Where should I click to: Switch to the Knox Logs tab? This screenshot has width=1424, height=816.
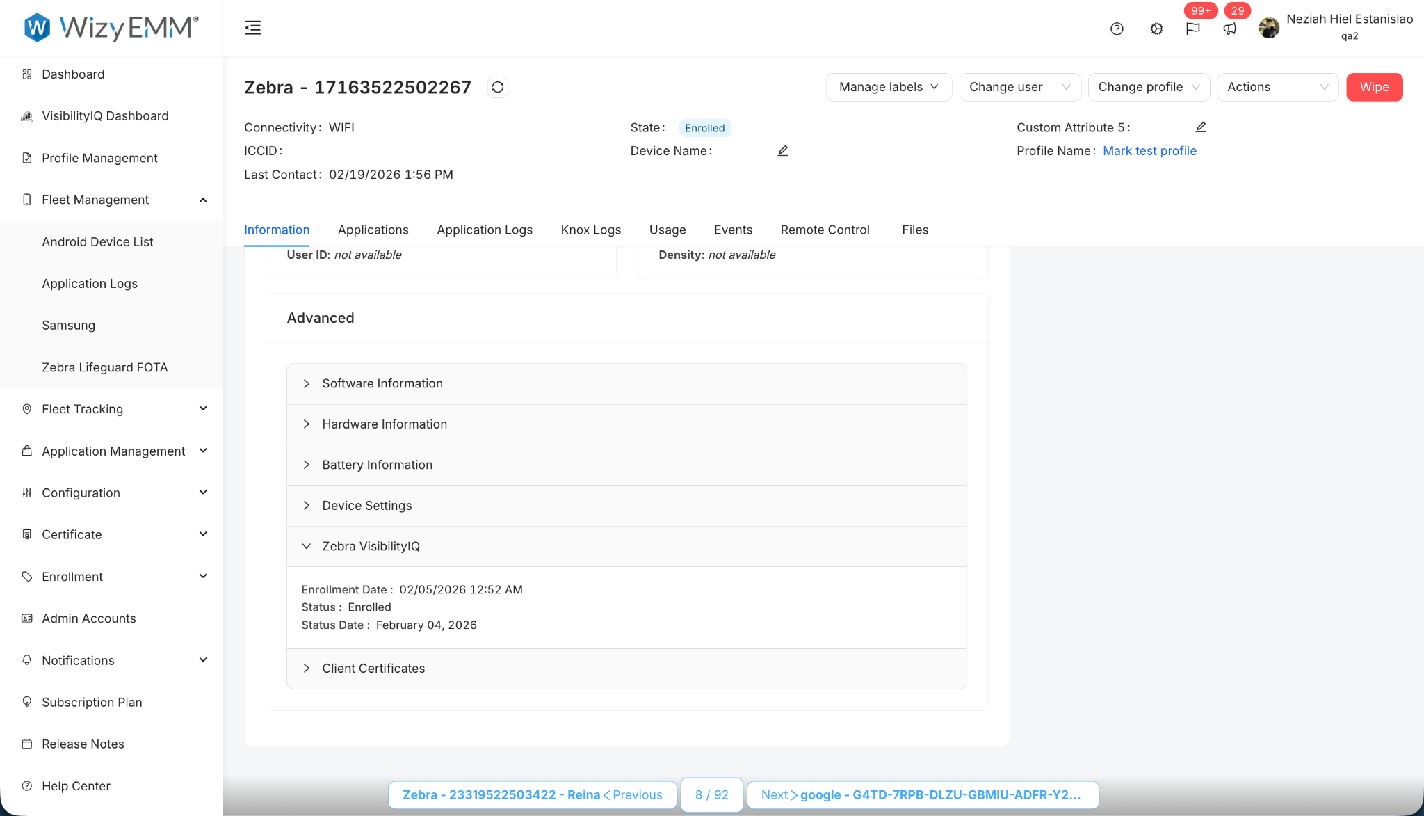point(590,230)
